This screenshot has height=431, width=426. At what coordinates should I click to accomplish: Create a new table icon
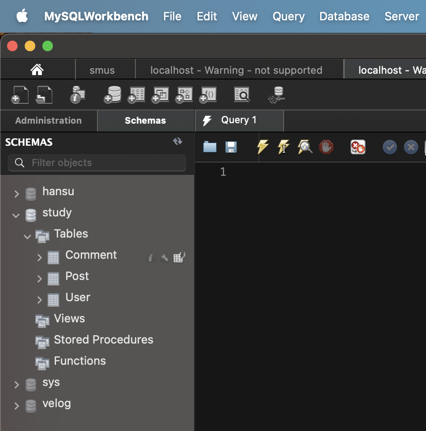pyautogui.click(x=136, y=95)
